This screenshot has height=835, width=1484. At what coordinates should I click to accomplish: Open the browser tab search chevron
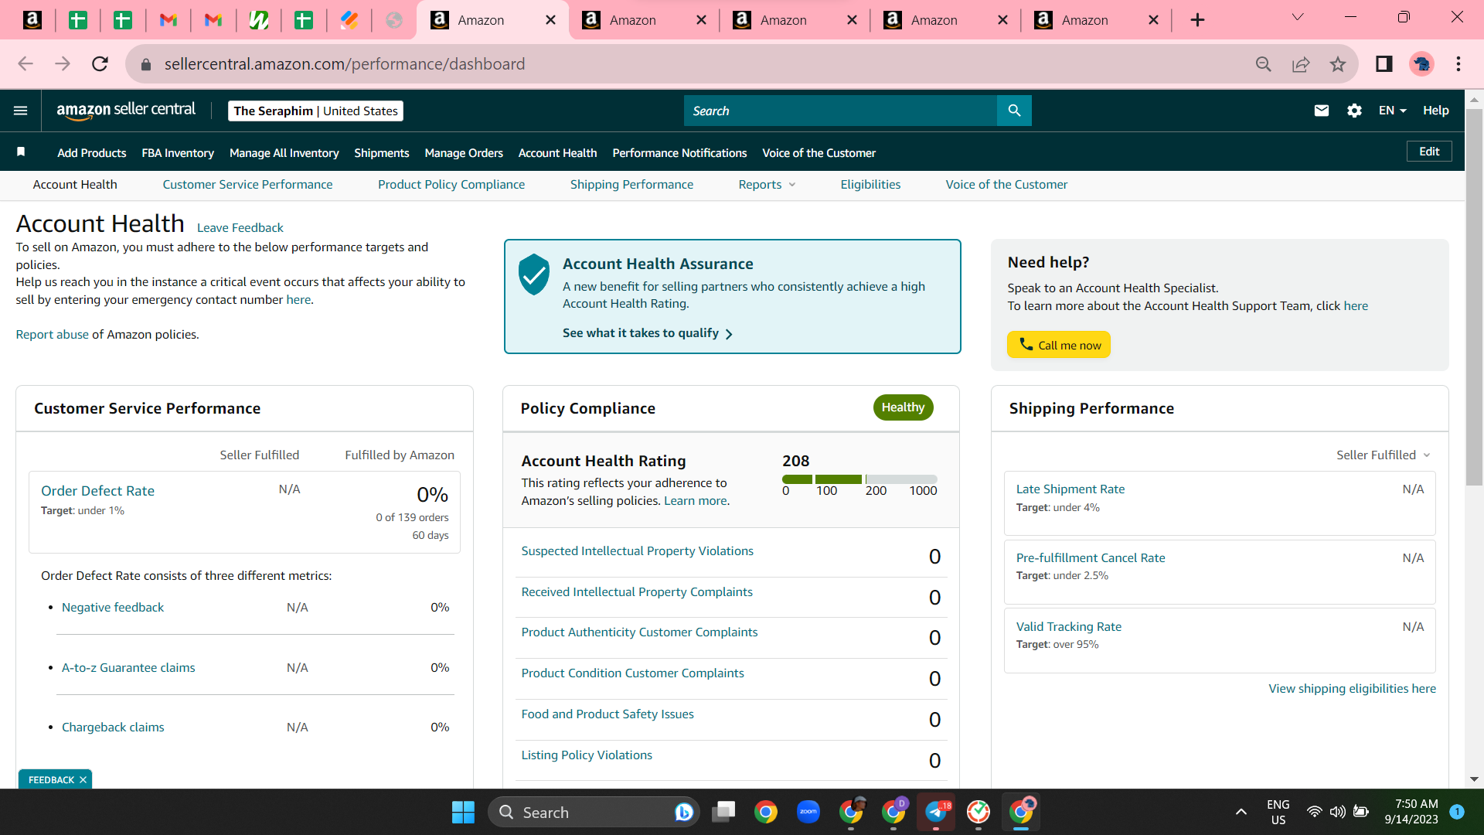pos(1298,18)
